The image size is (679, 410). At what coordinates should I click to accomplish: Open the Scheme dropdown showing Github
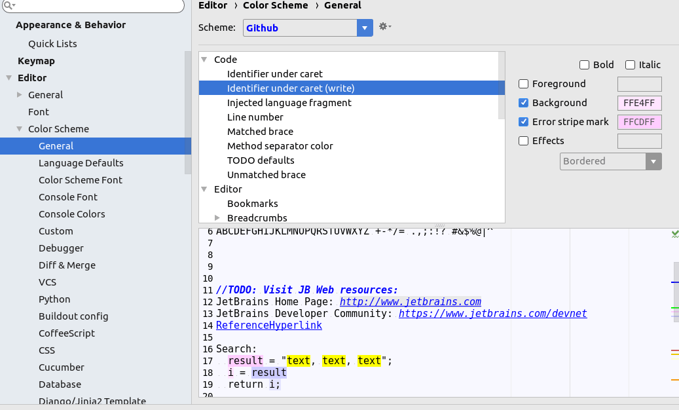(365, 28)
